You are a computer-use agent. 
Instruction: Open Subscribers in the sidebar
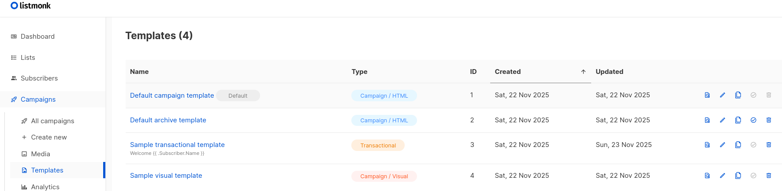39,78
